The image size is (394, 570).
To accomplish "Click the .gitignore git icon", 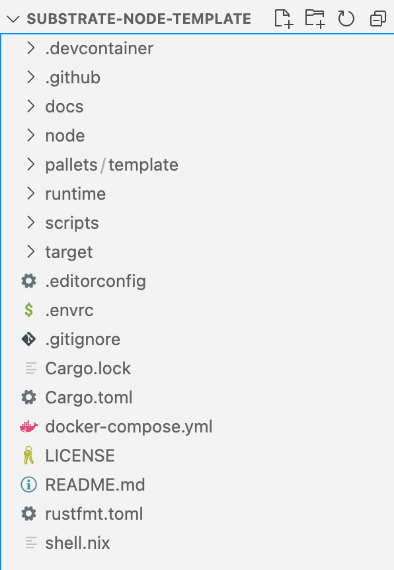I will (x=28, y=339).
